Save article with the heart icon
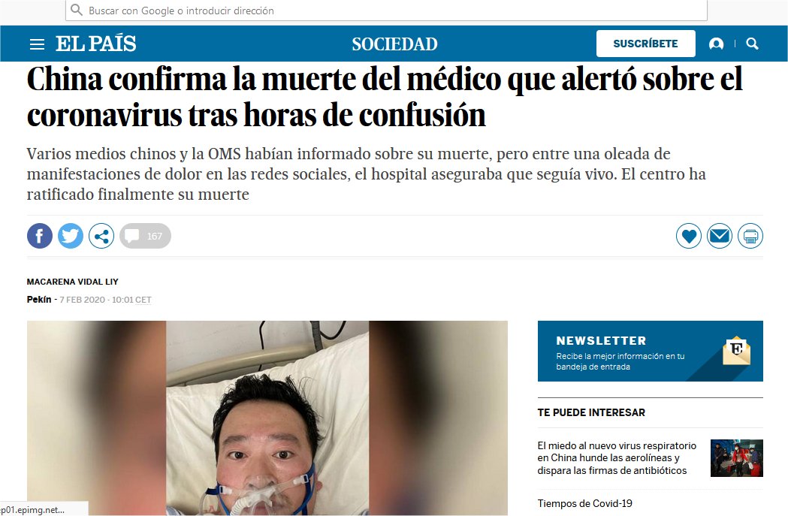Image resolution: width=788 pixels, height=516 pixels. point(689,236)
